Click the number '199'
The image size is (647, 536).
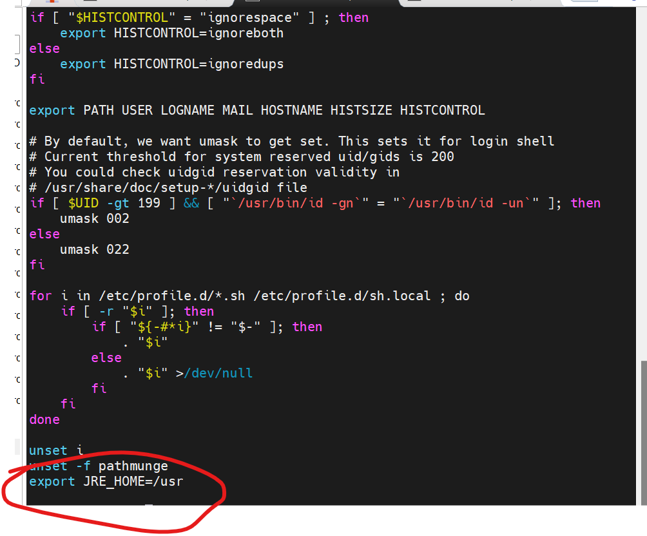(149, 203)
